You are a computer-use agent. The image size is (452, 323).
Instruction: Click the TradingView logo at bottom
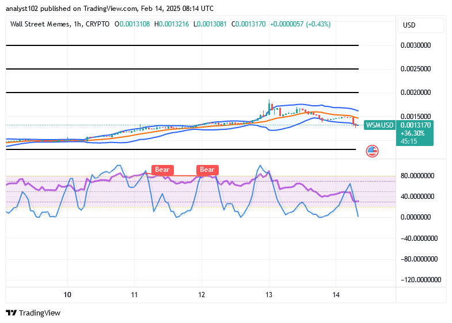(12, 313)
